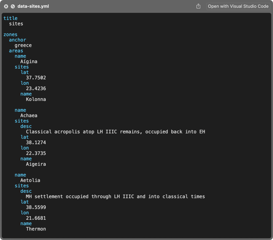The height and width of the screenshot is (240, 273).
Task: Close the Quick Look preview window
Action: [x=6, y=6]
